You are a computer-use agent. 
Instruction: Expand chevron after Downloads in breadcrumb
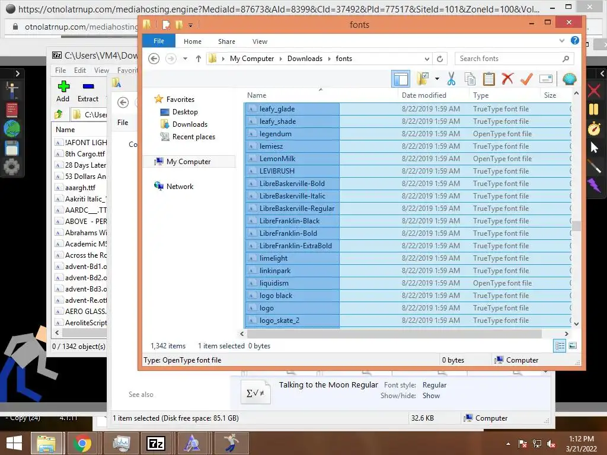(x=330, y=59)
